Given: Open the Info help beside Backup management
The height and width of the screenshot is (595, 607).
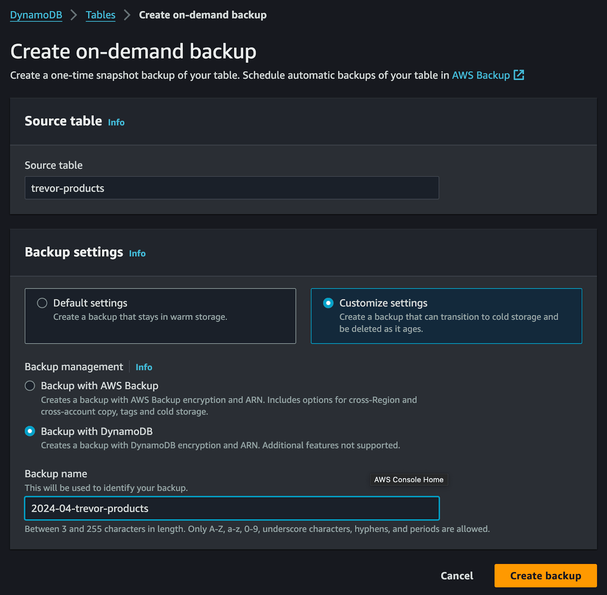Looking at the screenshot, I should pyautogui.click(x=144, y=367).
